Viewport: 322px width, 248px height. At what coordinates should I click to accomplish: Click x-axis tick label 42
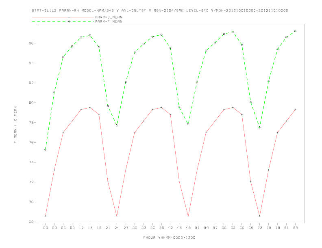click(x=170, y=228)
